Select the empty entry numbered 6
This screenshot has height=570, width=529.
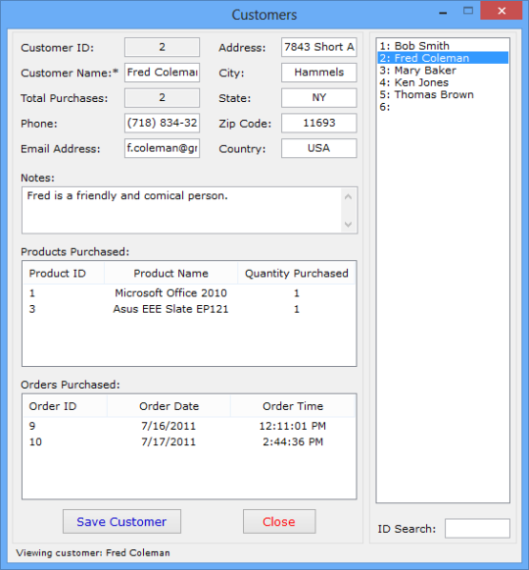pyautogui.click(x=443, y=107)
